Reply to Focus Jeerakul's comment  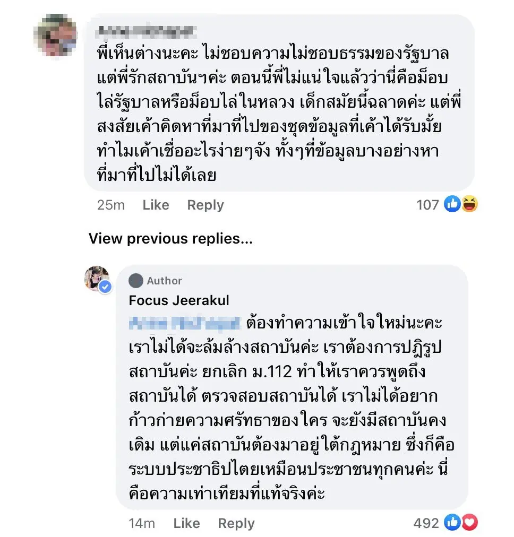(x=236, y=523)
